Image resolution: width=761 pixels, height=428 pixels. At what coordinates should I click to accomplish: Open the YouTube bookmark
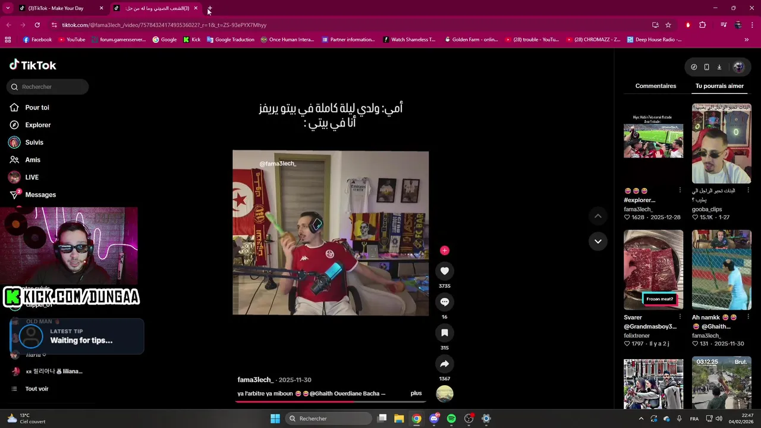(x=71, y=40)
